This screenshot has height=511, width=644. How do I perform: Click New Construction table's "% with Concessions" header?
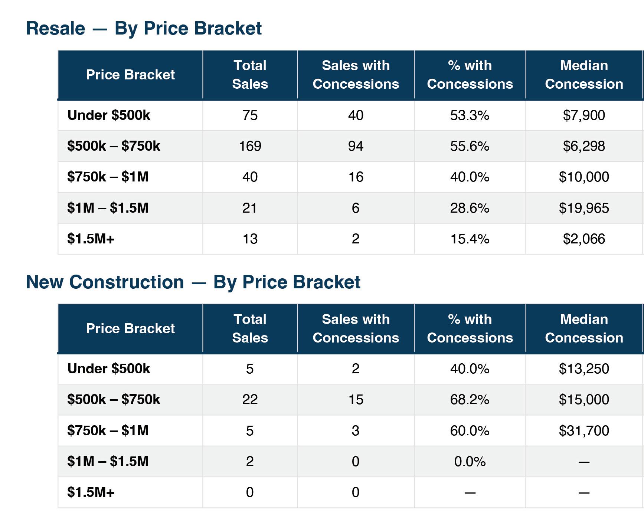(470, 328)
